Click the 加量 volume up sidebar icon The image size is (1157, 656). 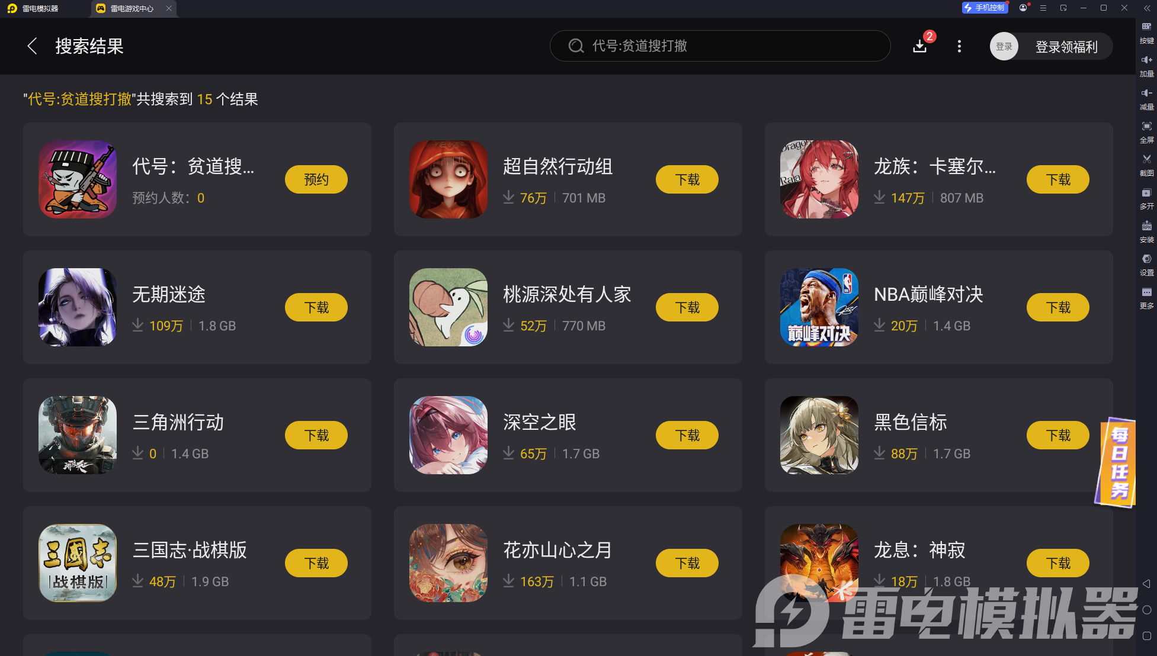[x=1146, y=65]
